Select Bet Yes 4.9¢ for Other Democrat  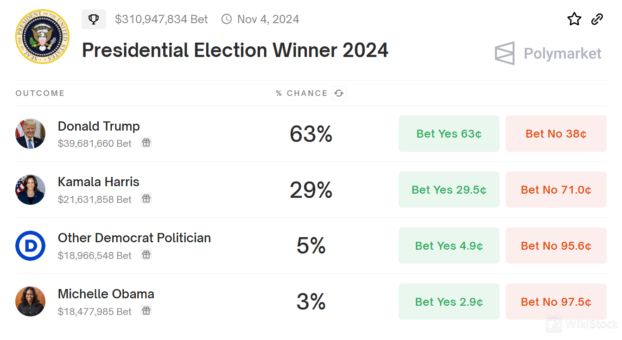click(x=449, y=246)
